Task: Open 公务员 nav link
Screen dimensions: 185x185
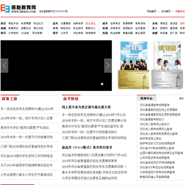Action: 64,33
